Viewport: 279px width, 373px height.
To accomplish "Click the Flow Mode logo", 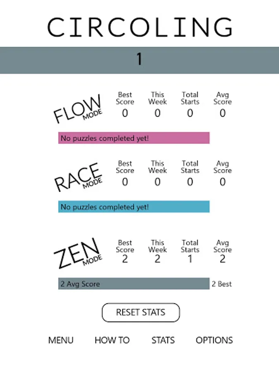I will (78, 109).
